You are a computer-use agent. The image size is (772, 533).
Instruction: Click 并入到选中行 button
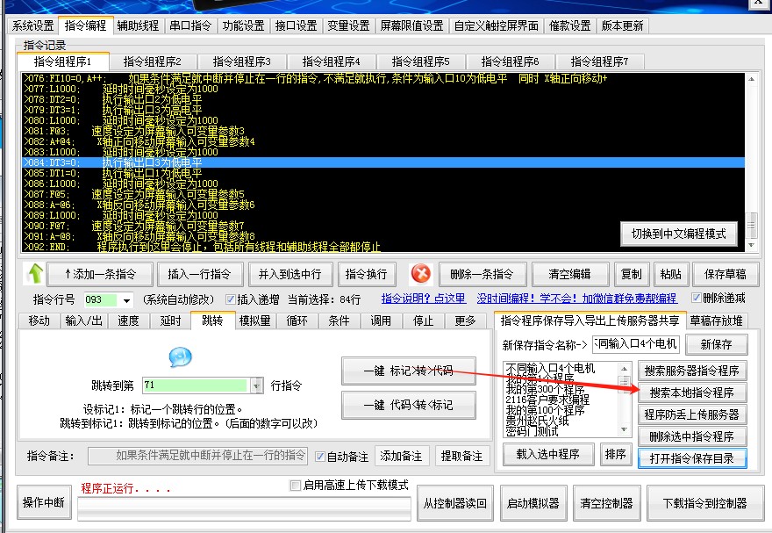(x=289, y=274)
